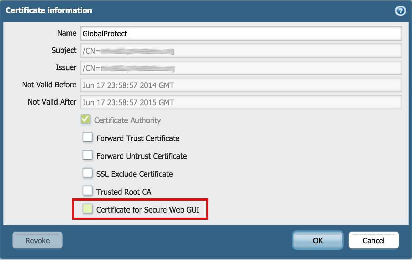The width and height of the screenshot is (412, 260).
Task: Click the Revoke button
Action: [38, 240]
